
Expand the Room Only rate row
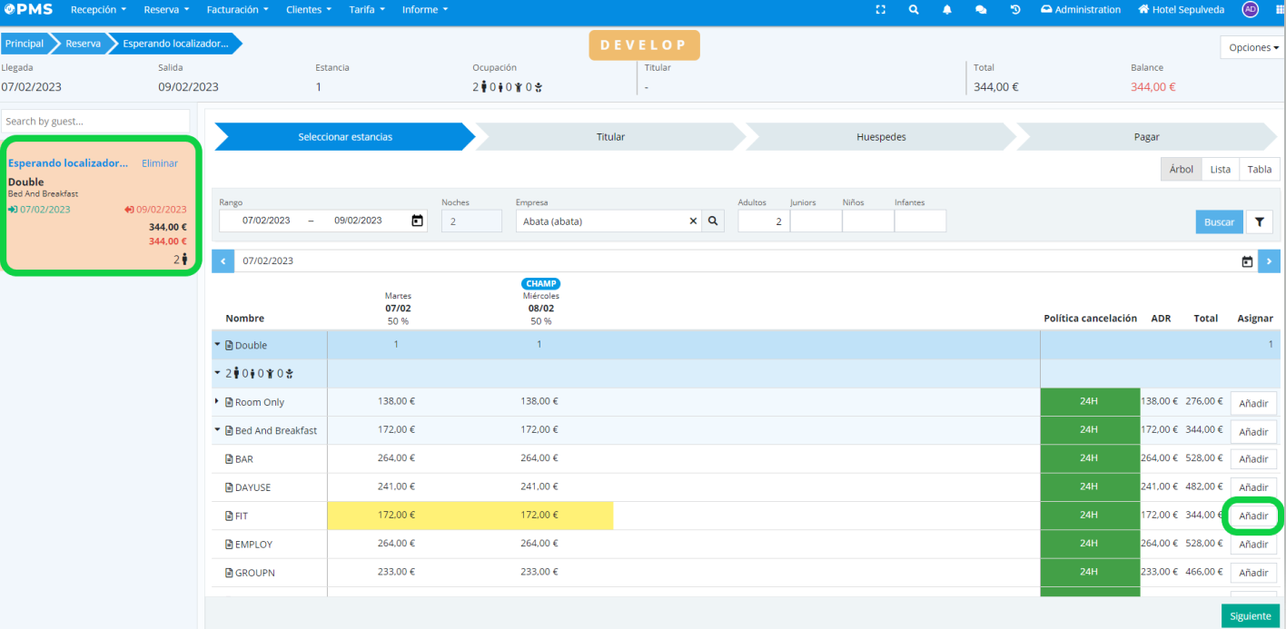[217, 401]
